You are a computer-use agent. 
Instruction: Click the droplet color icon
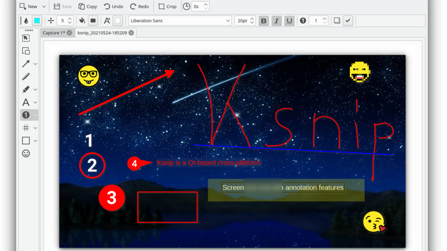pos(26,21)
